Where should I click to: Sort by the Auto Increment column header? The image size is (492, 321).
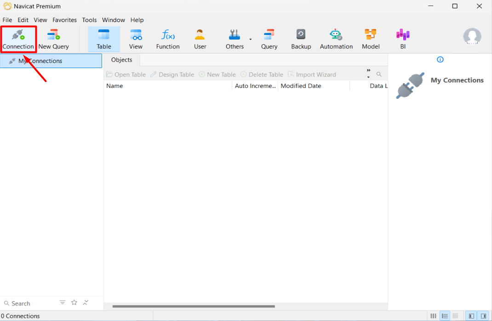(255, 86)
